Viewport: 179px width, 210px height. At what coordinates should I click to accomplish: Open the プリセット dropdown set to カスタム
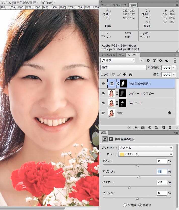point(145,148)
